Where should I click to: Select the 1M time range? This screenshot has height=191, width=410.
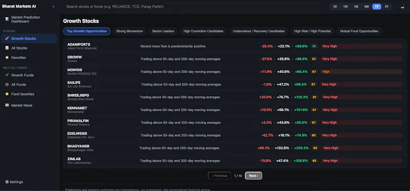pyautogui.click(x=356, y=7)
